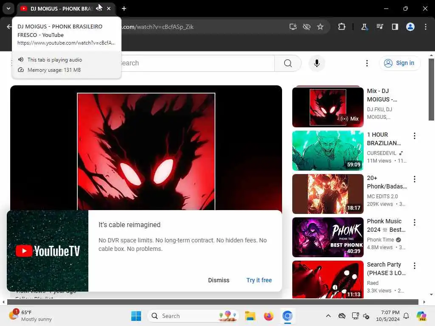Click the address bar URL
The image size is (435, 326).
point(158,27)
